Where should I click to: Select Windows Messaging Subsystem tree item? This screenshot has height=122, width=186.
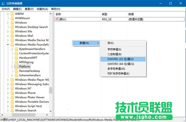point(32,84)
